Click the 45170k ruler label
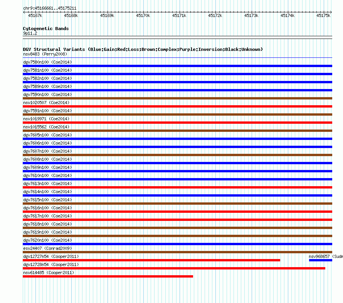The width and height of the screenshot is (343, 303). click(143, 15)
